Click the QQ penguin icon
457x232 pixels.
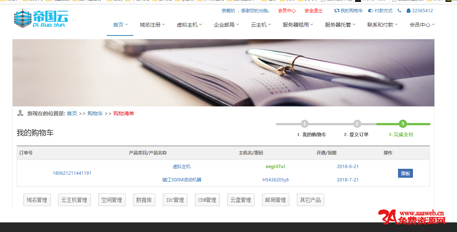[408, 11]
